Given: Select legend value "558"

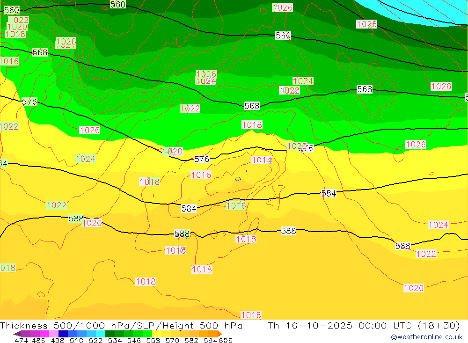Looking at the screenshot, I should pyautogui.click(x=153, y=340).
